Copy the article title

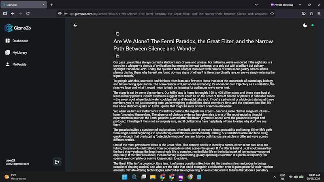coord(117,34)
